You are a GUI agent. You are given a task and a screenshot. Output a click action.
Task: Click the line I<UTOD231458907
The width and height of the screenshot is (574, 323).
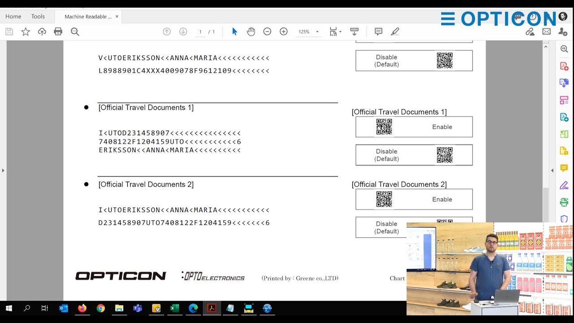[170, 133]
